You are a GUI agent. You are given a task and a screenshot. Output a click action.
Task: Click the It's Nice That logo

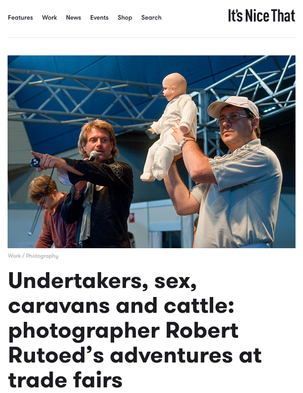tap(262, 16)
